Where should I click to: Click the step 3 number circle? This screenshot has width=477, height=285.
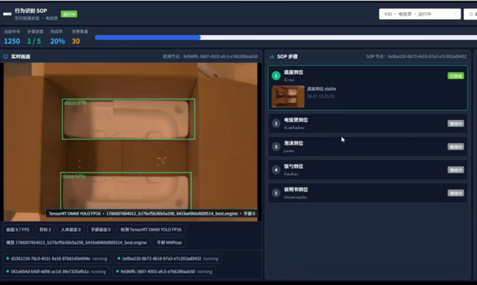[x=276, y=147]
